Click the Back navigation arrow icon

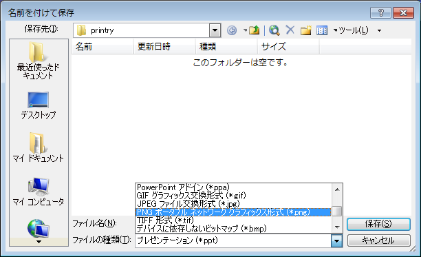[x=232, y=30]
